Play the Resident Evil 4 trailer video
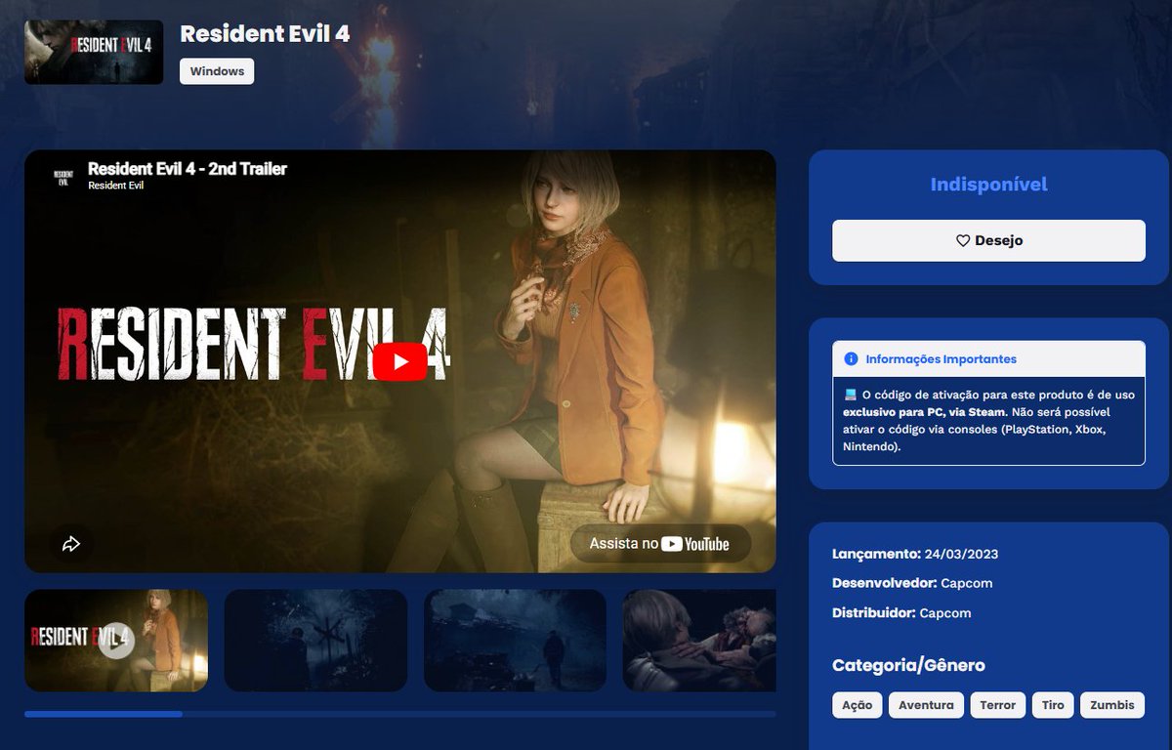This screenshot has height=750, width=1172. click(399, 362)
